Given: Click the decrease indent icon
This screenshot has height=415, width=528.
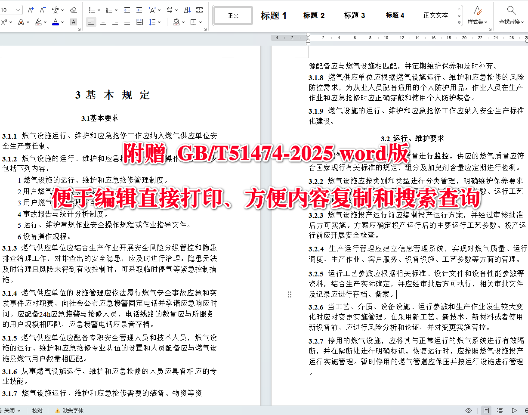Looking at the screenshot, I should 127,10.
